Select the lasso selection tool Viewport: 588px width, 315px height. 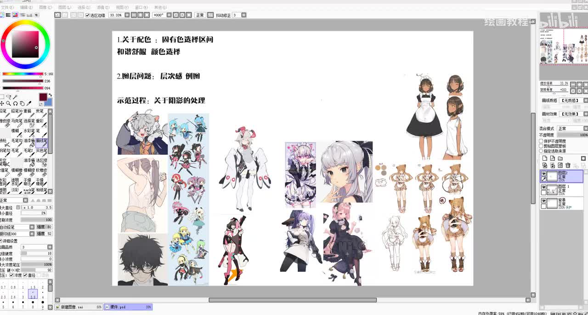click(8, 97)
